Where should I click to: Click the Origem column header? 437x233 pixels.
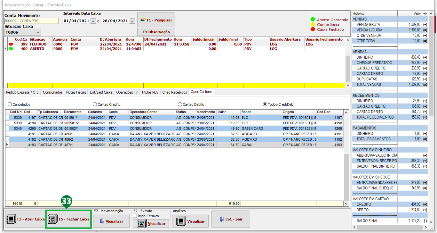click(x=299, y=112)
